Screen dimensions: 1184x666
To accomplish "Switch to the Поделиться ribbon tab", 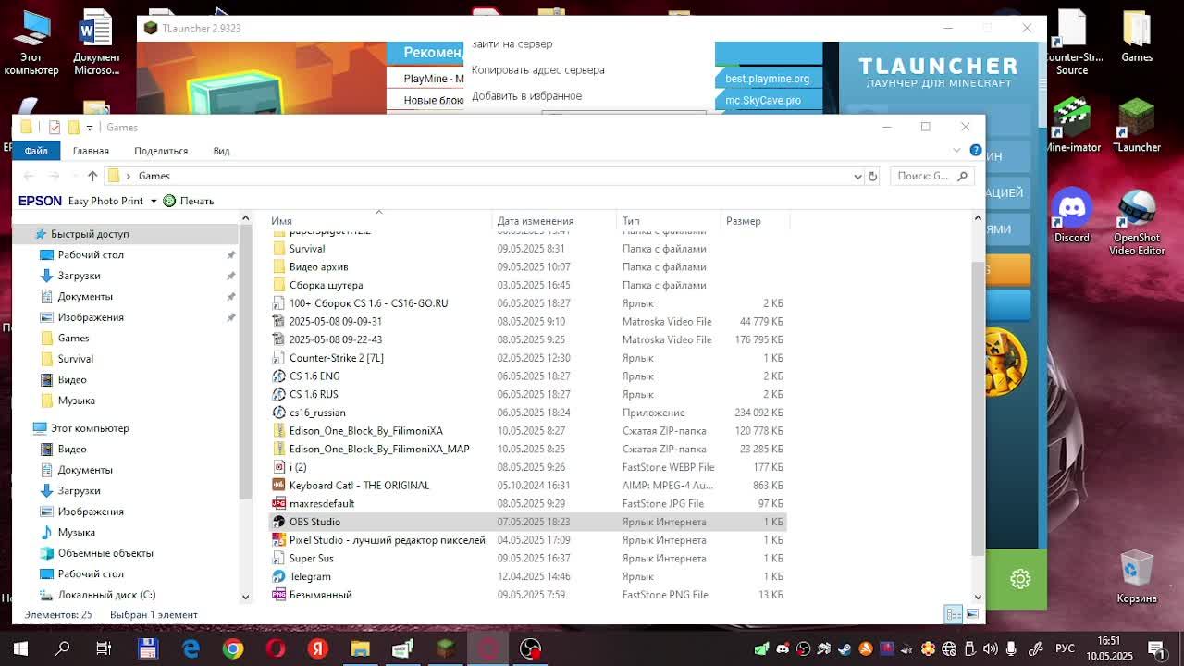I will point(161,151).
